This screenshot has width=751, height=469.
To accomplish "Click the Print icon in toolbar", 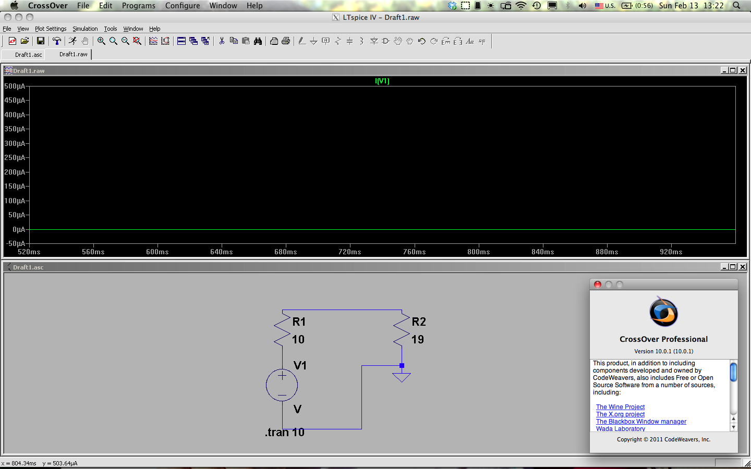I will coord(286,41).
